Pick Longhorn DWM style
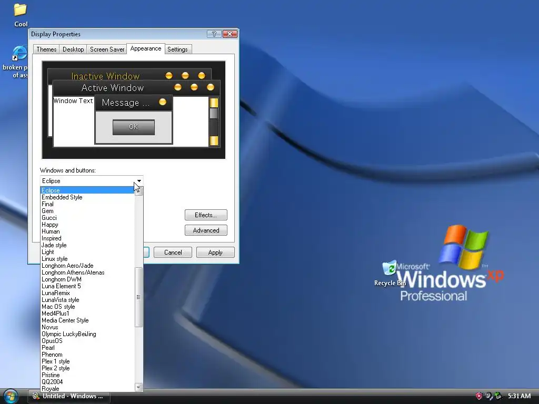The image size is (539, 404). pos(87,279)
